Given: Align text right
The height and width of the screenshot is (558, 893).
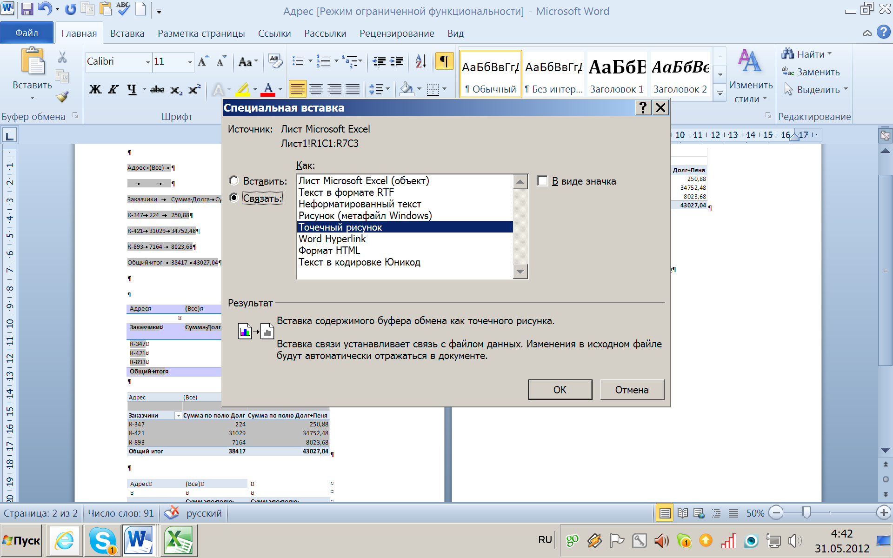Looking at the screenshot, I should coord(334,89).
